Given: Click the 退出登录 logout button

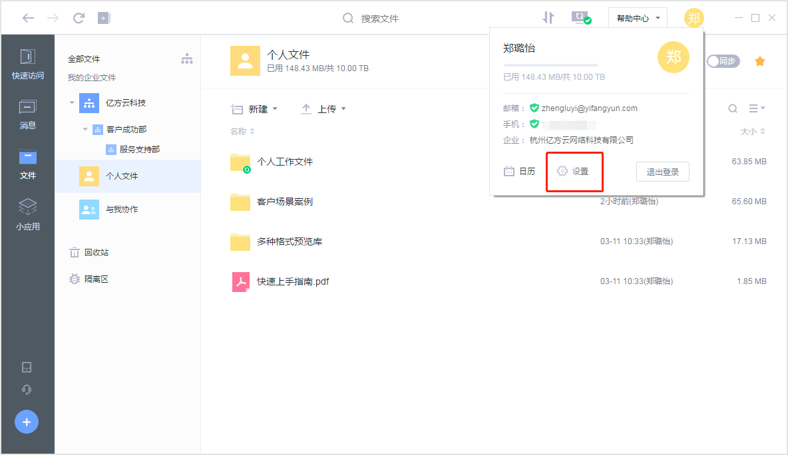Looking at the screenshot, I should (x=663, y=171).
